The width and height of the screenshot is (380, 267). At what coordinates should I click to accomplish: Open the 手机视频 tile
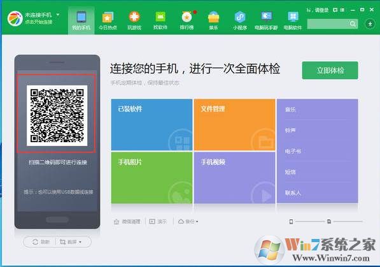pos(235,178)
